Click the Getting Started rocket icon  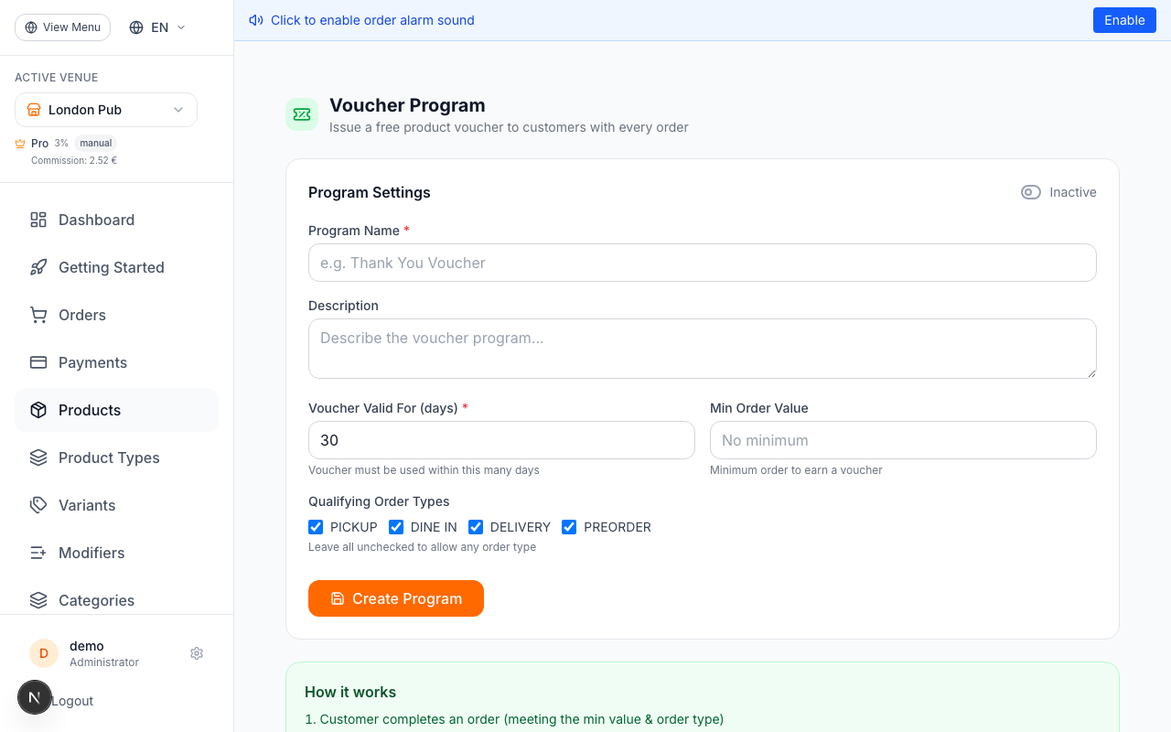(x=38, y=267)
